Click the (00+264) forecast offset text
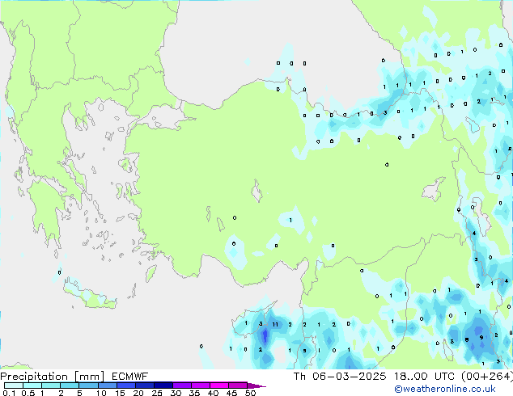 tap(487, 377)
